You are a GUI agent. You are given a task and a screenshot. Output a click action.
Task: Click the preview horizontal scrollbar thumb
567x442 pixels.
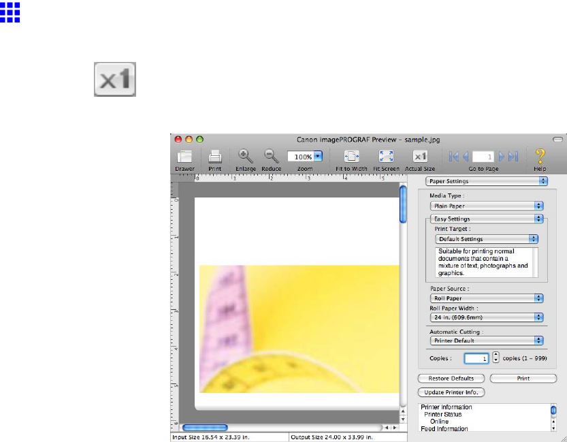point(205,428)
